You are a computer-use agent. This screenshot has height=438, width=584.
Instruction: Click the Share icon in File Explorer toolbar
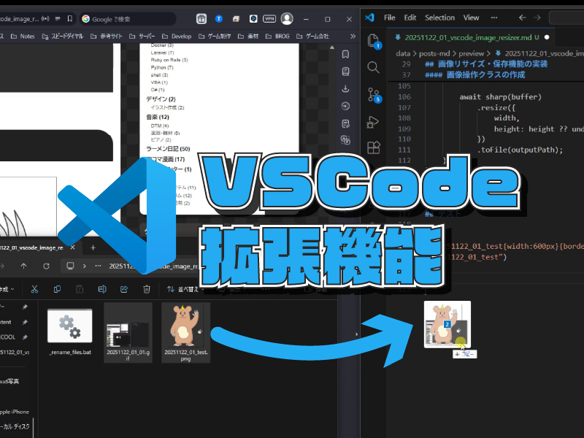point(124,289)
